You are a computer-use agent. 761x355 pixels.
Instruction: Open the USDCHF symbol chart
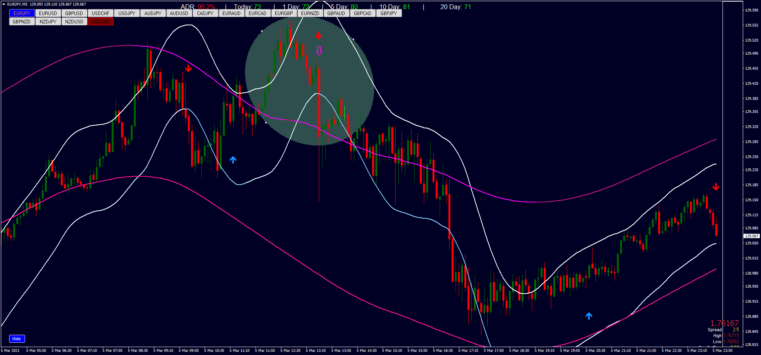coord(100,13)
